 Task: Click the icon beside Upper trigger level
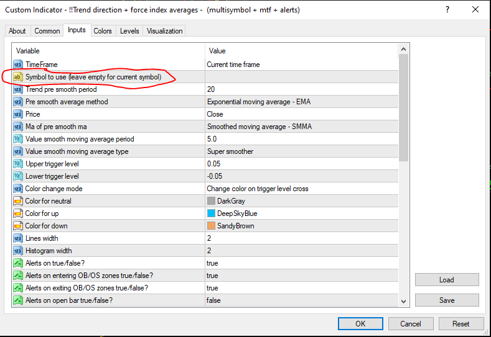click(x=17, y=164)
